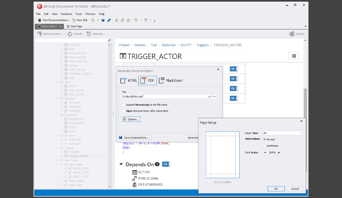Open the Edit menu

point(46,14)
